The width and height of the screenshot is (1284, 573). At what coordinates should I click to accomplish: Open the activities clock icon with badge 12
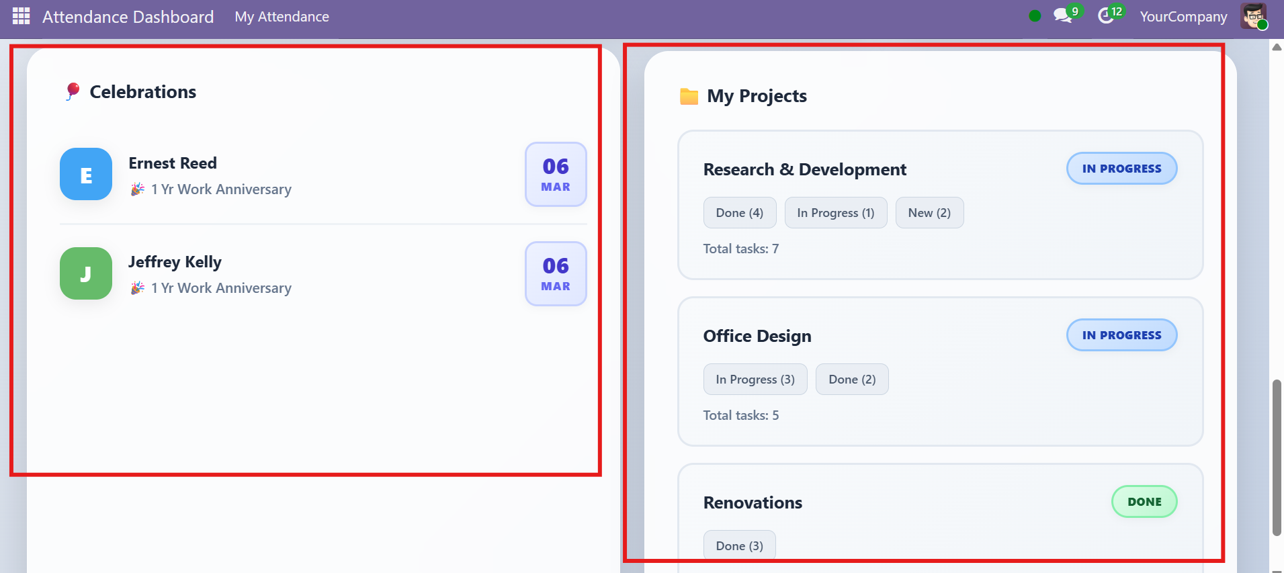[x=1106, y=15]
